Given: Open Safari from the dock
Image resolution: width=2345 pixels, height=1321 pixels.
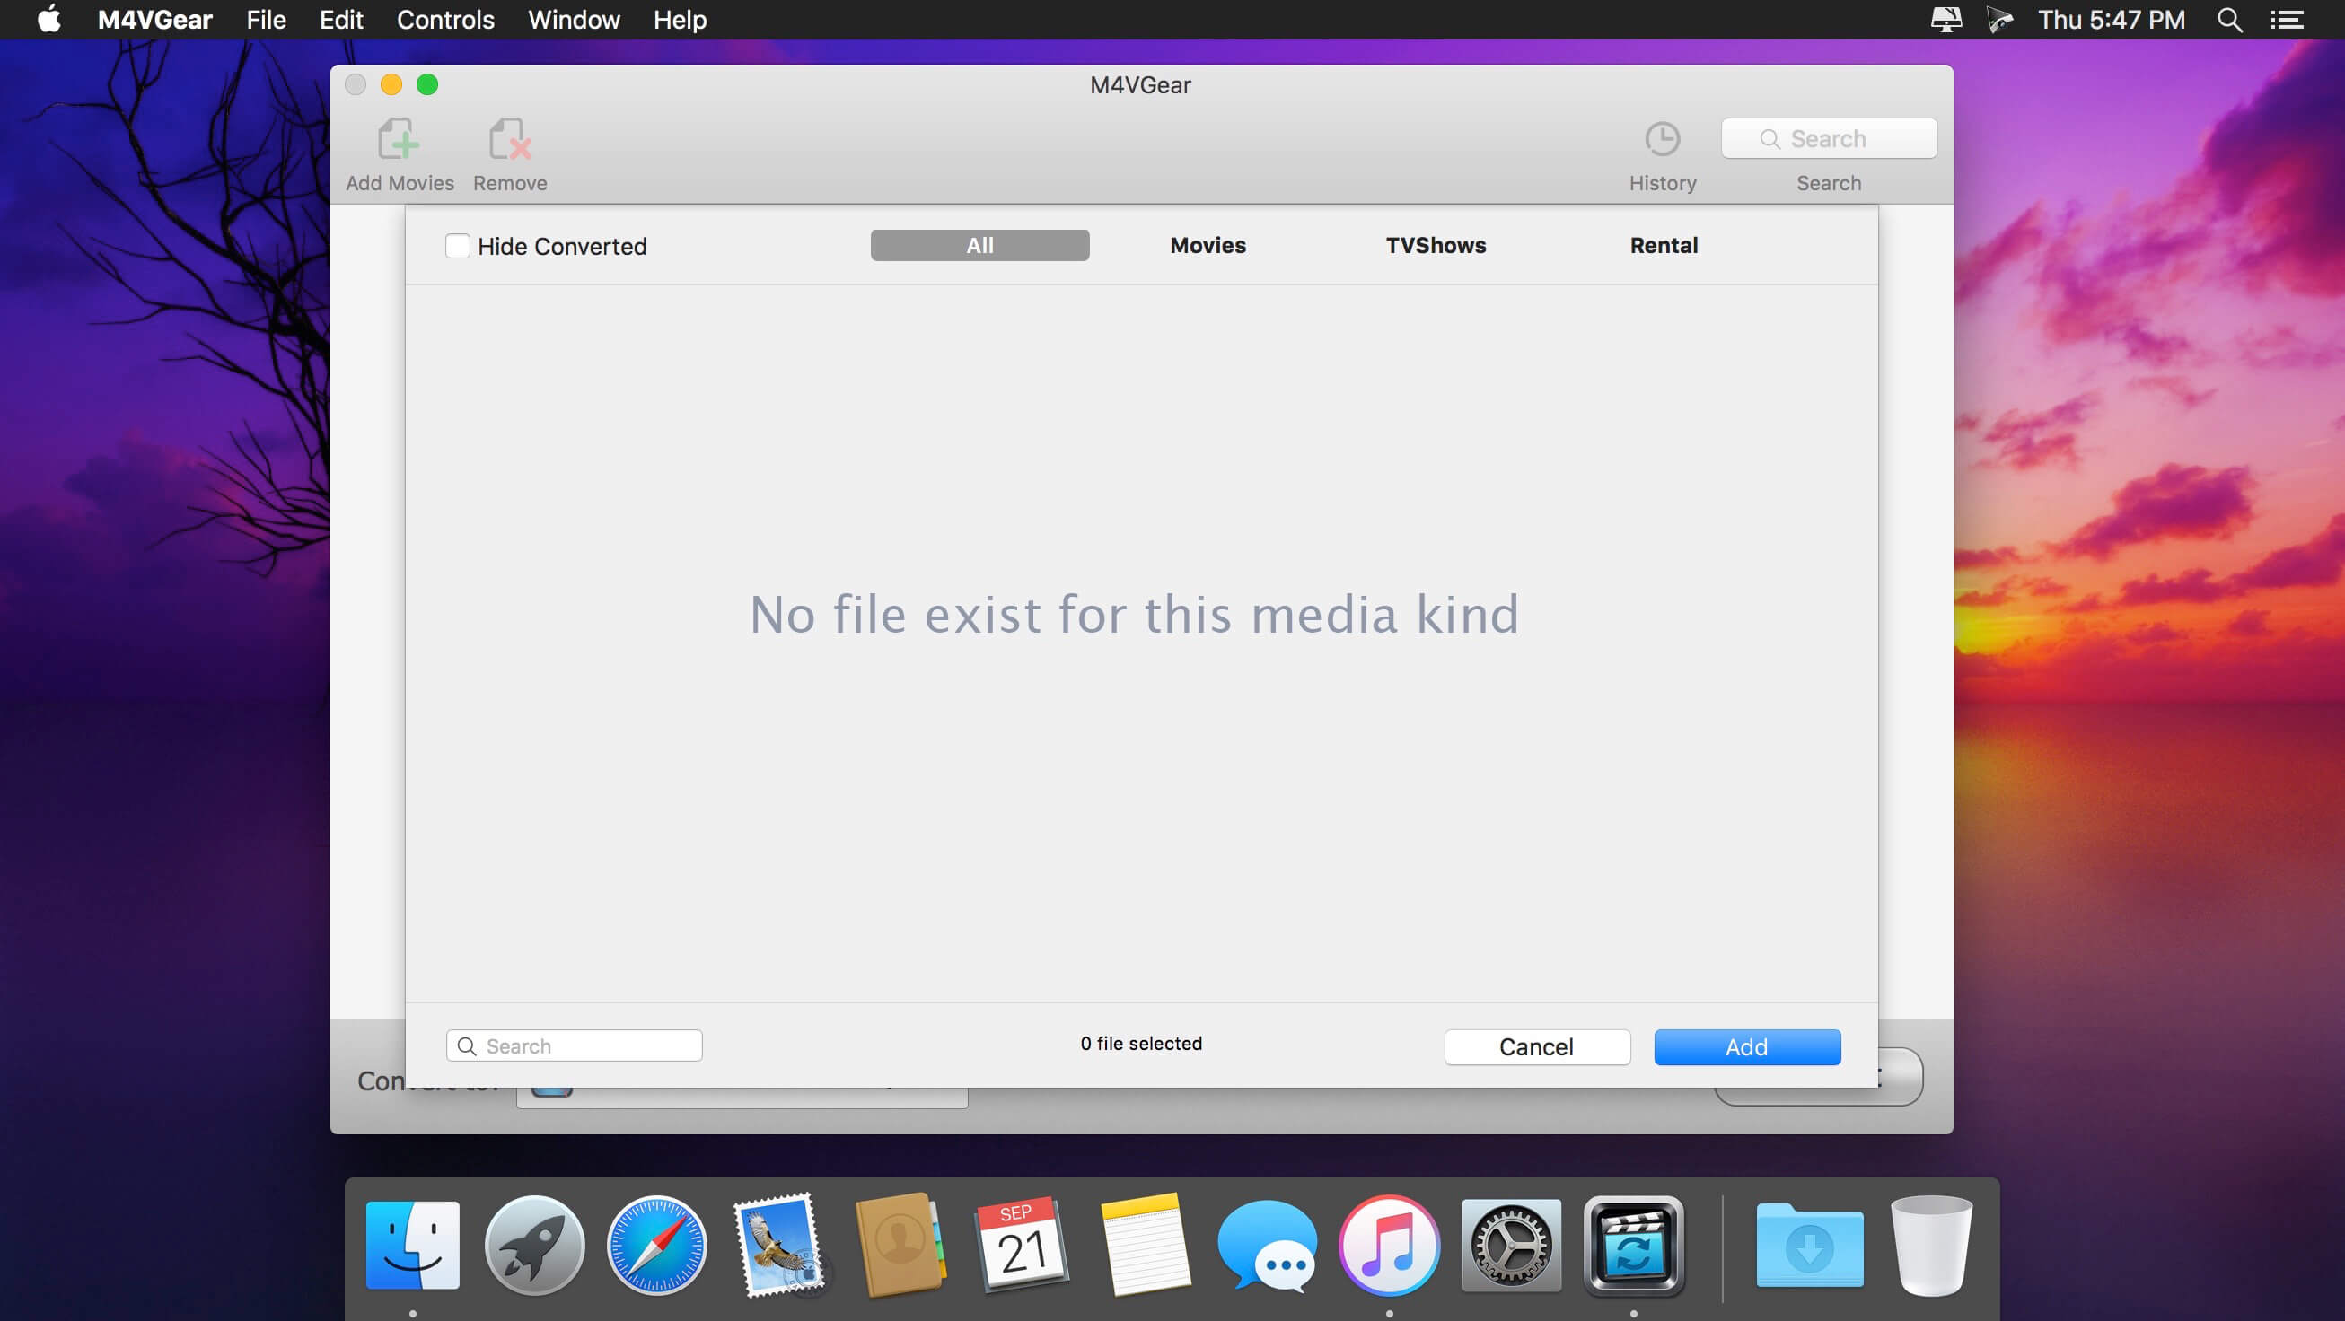Looking at the screenshot, I should 656,1245.
